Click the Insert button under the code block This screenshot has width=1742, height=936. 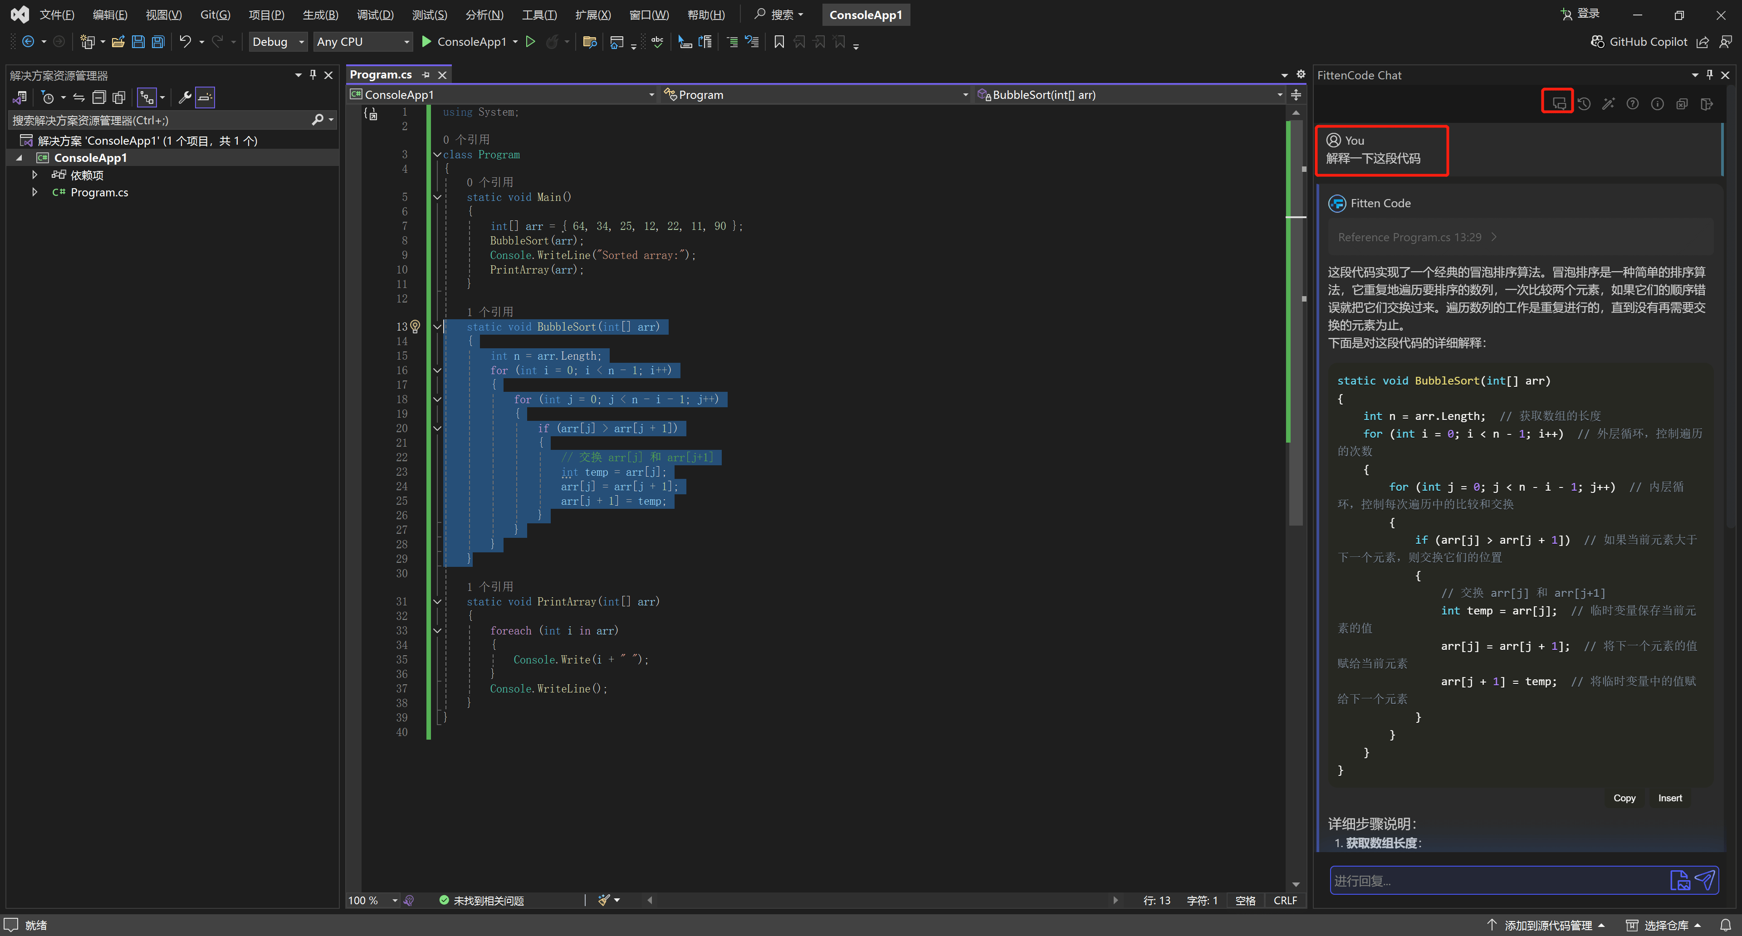click(x=1669, y=797)
